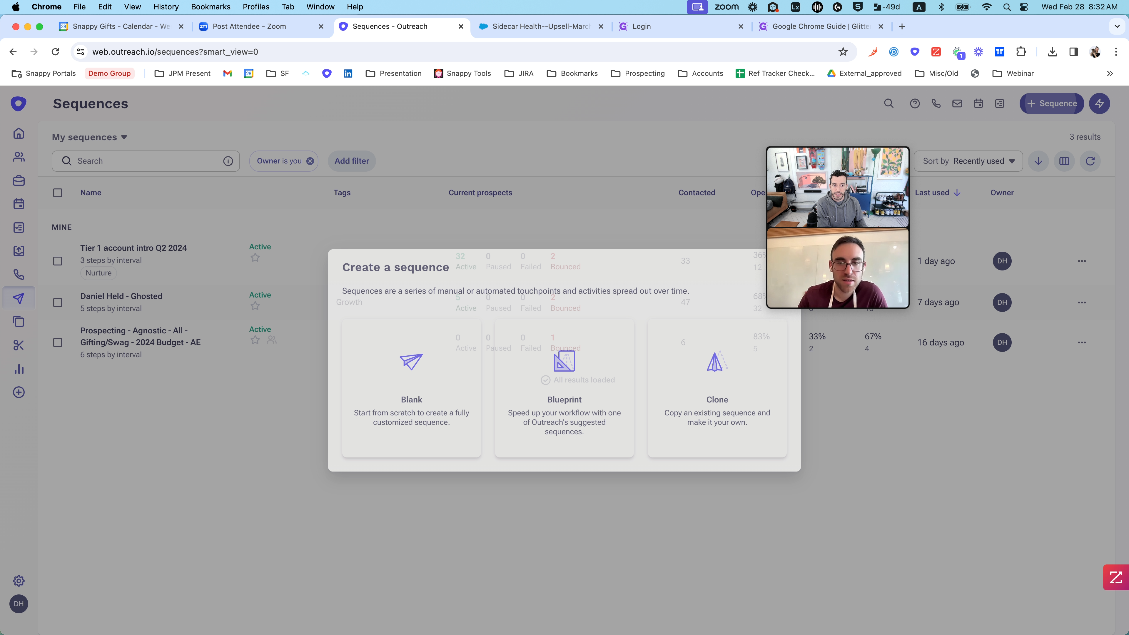Choose the Blank sequence option
This screenshot has height=635, width=1129.
click(x=411, y=388)
